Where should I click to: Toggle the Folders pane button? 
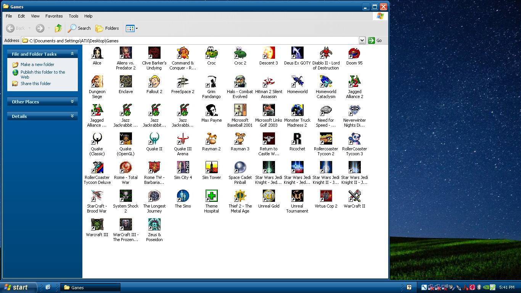click(107, 28)
